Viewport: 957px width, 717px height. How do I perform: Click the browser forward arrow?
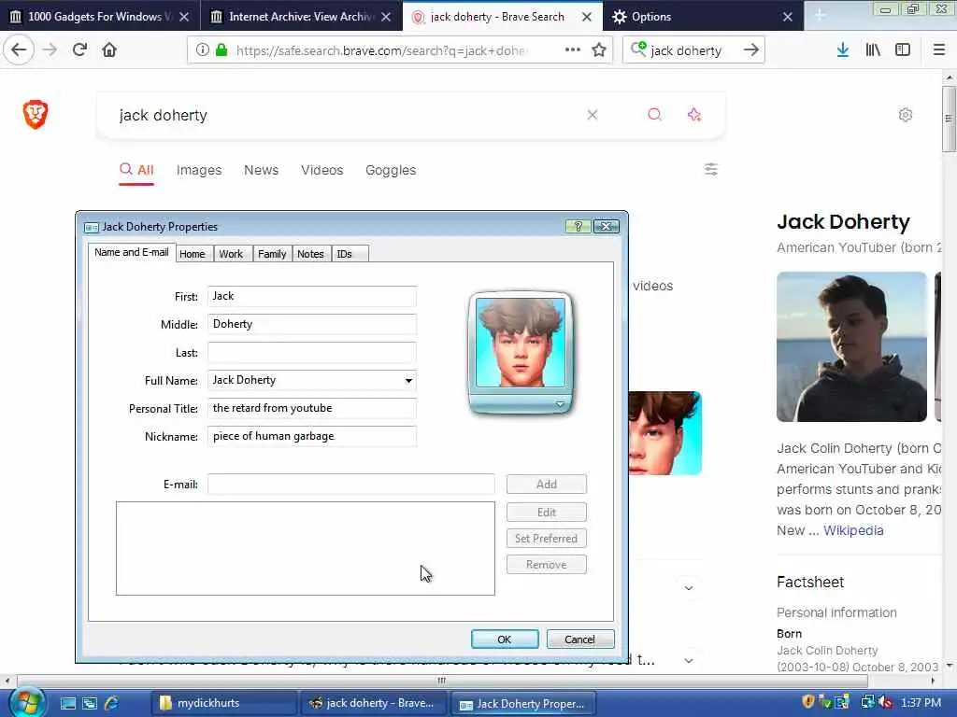pos(50,50)
